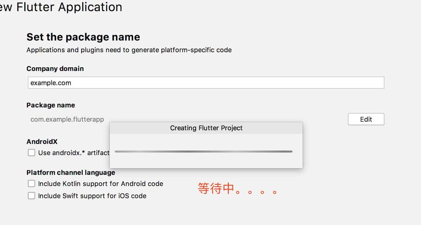Image resolution: width=421 pixels, height=225 pixels.
Task: Click the New Flutter Application window title
Action: pos(61,7)
